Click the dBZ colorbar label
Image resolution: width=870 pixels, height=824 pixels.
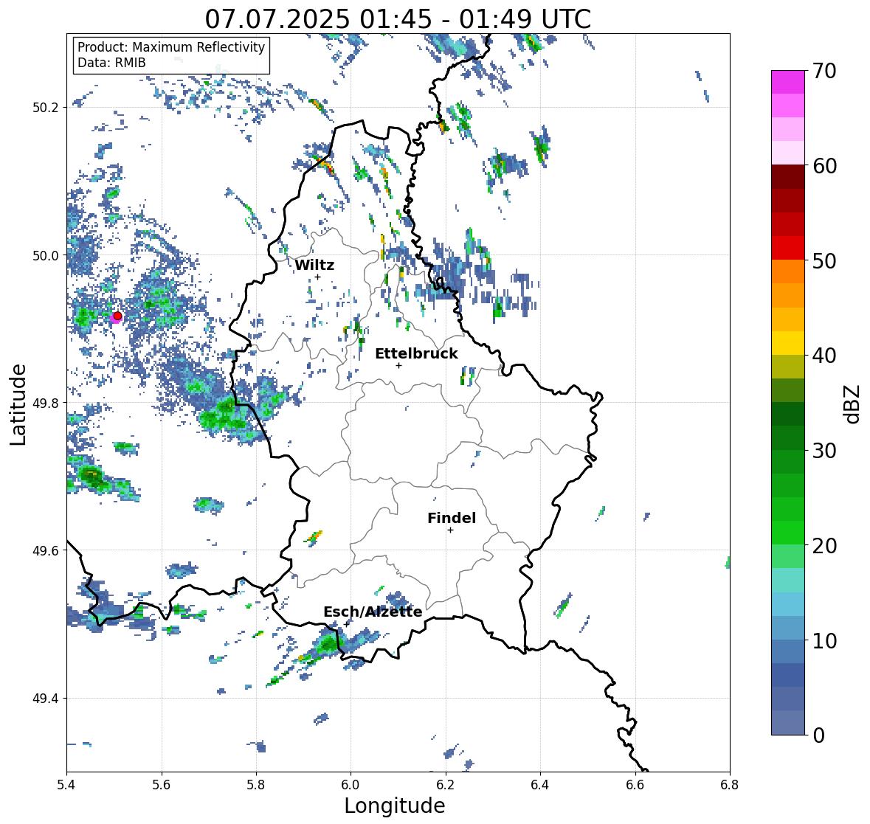[853, 404]
